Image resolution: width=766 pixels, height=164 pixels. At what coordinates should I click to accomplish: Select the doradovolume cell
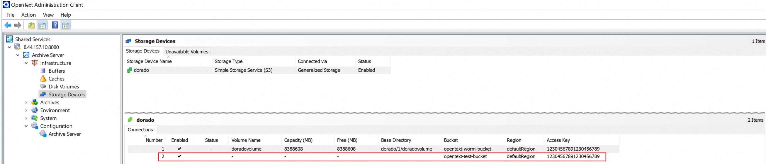point(247,149)
